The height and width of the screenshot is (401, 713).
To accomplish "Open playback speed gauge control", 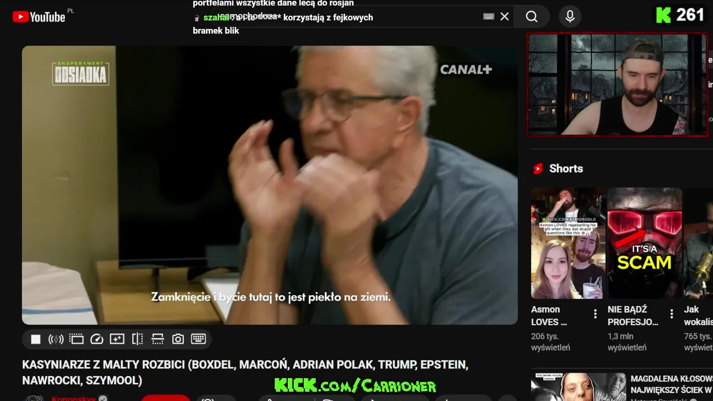I will (x=97, y=339).
